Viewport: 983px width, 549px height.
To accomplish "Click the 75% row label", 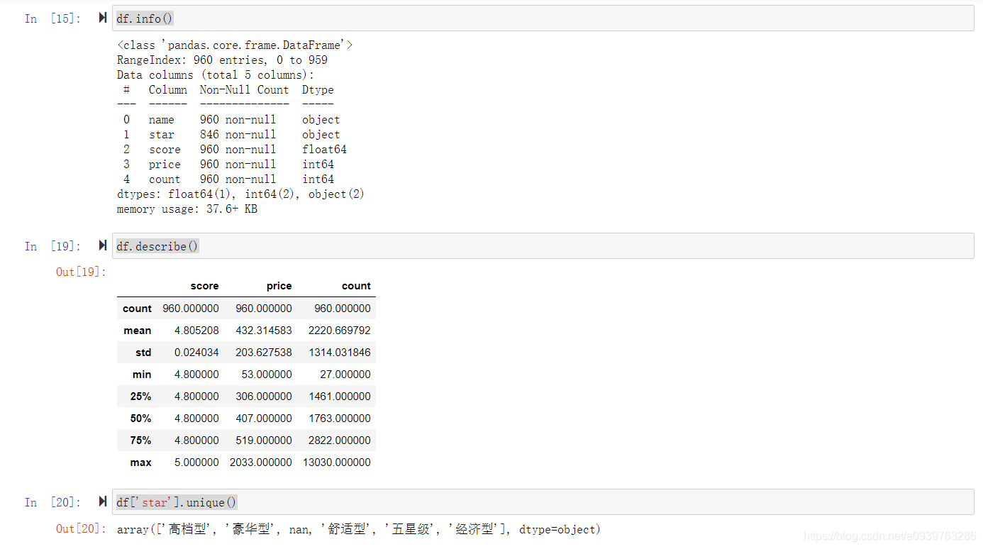I will tap(140, 440).
